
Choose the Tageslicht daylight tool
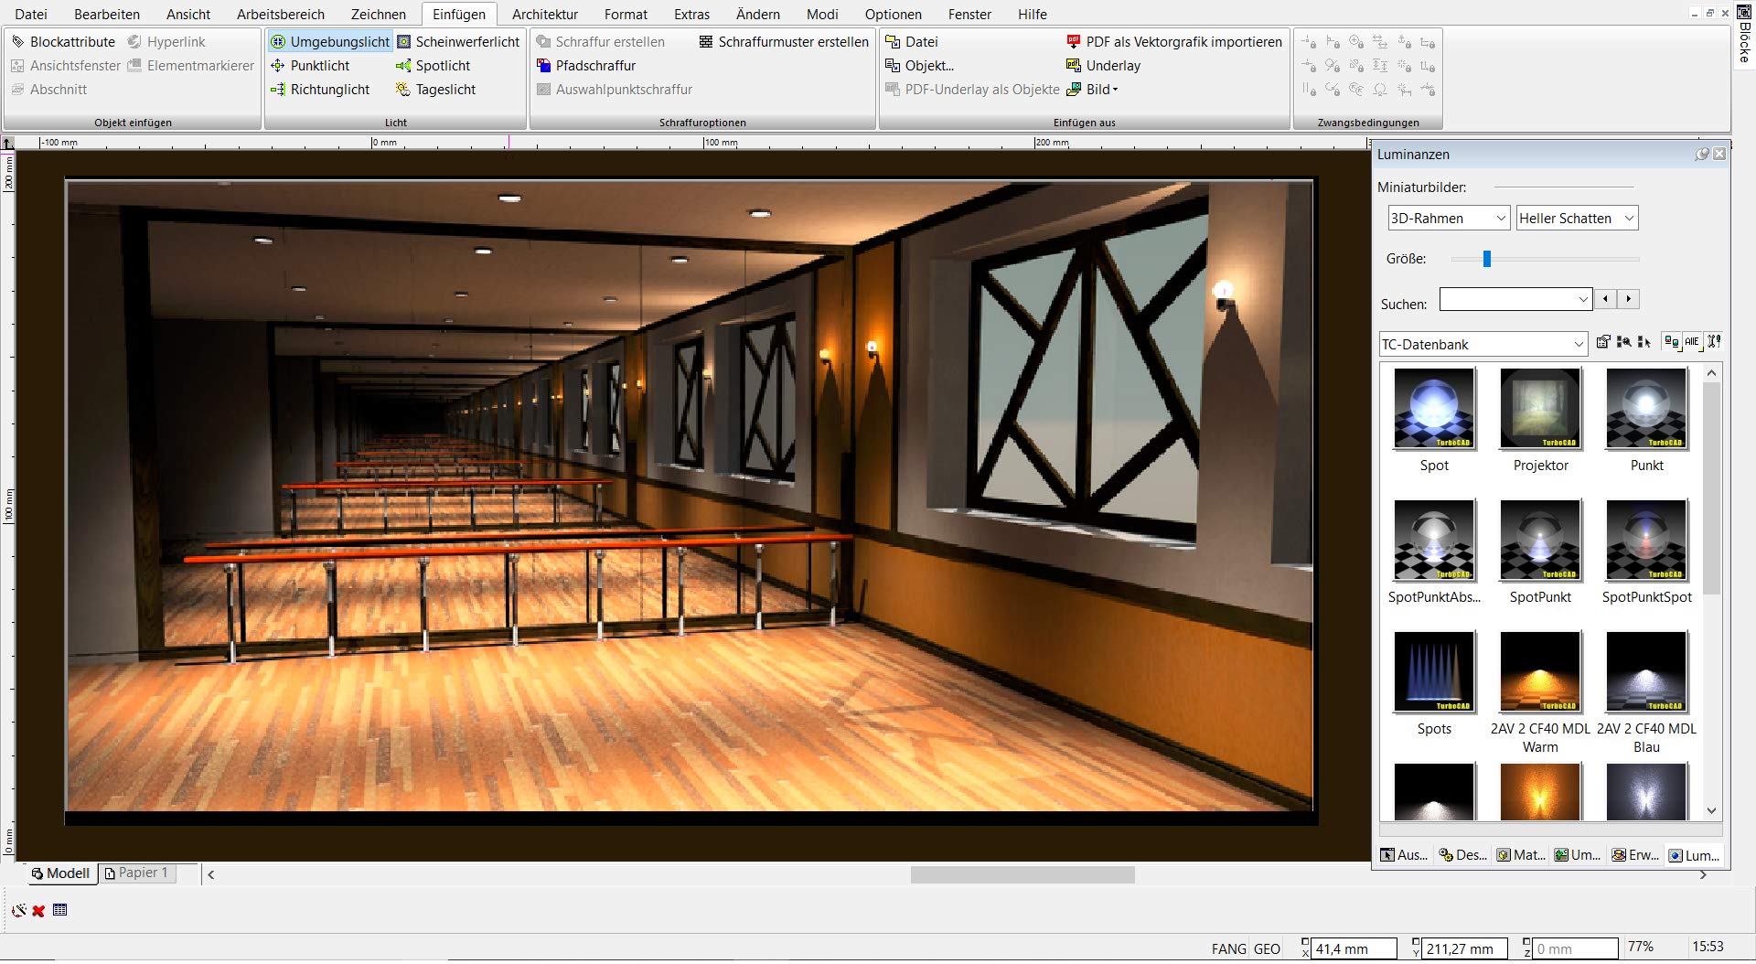pos(435,90)
